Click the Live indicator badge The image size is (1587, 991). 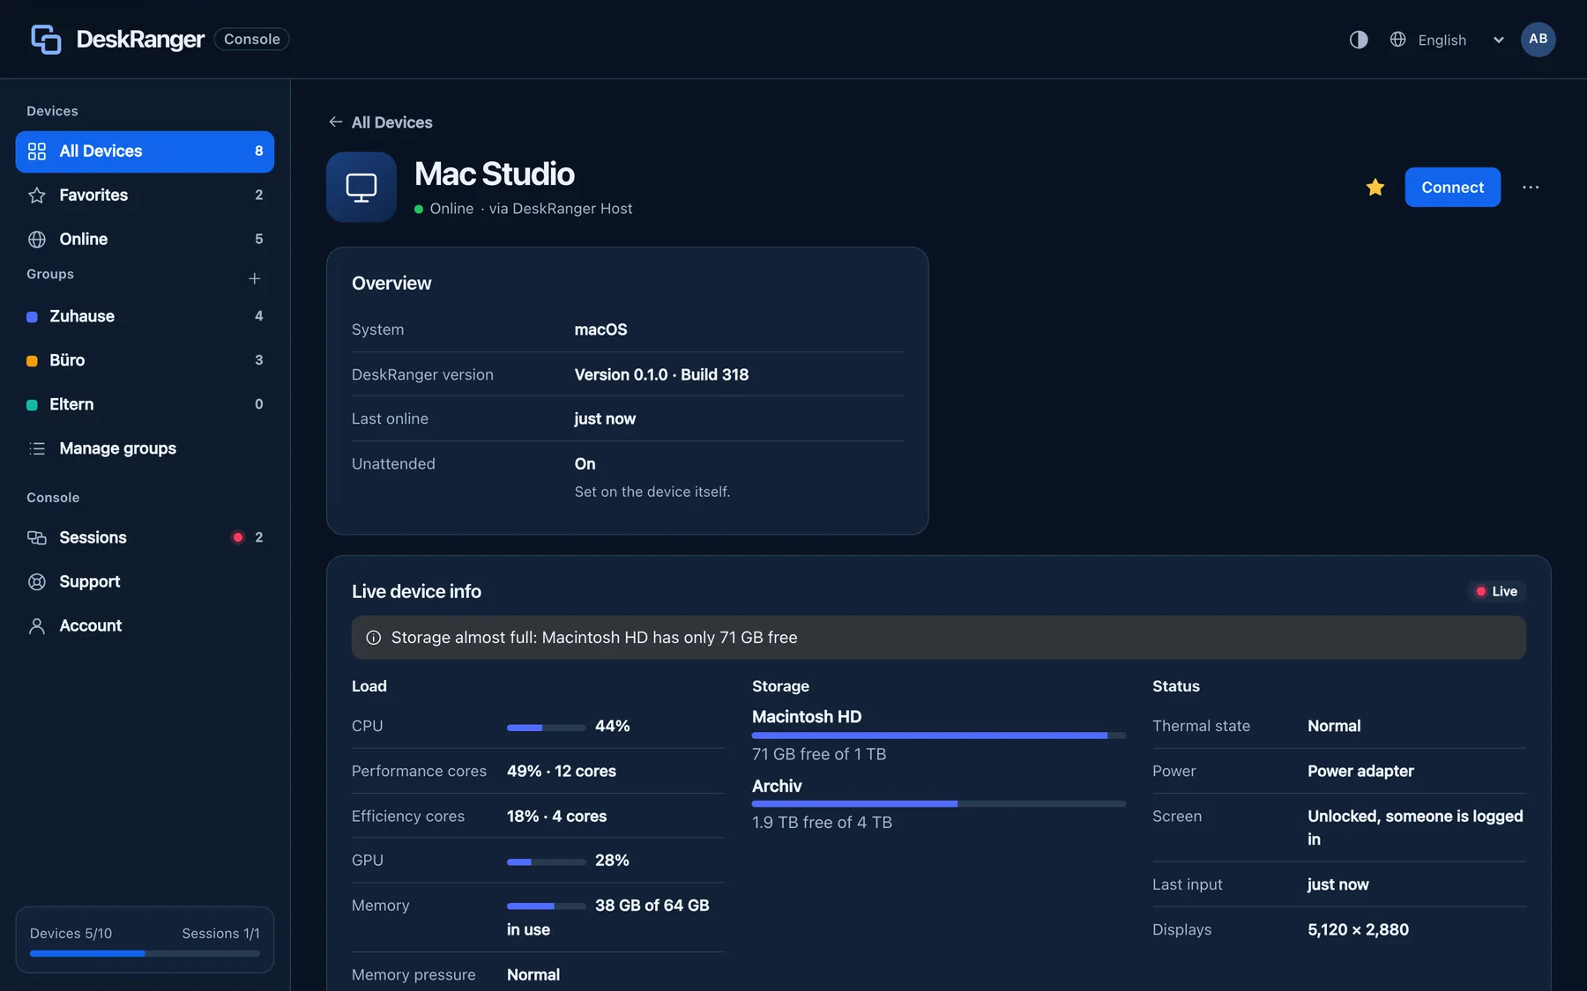[x=1497, y=591]
